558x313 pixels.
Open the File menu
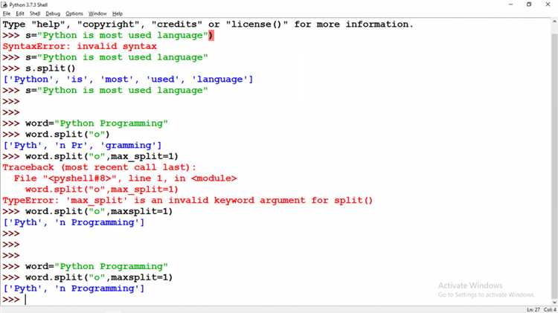click(7, 13)
